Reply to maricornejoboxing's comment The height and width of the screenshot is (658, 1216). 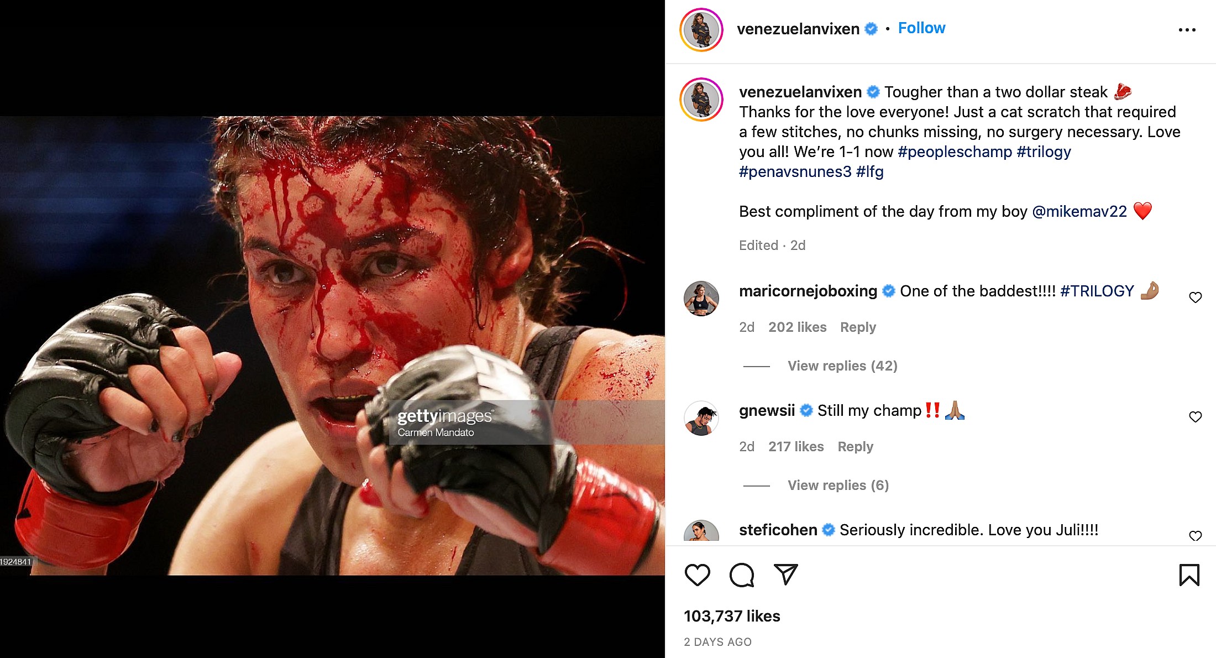point(858,327)
